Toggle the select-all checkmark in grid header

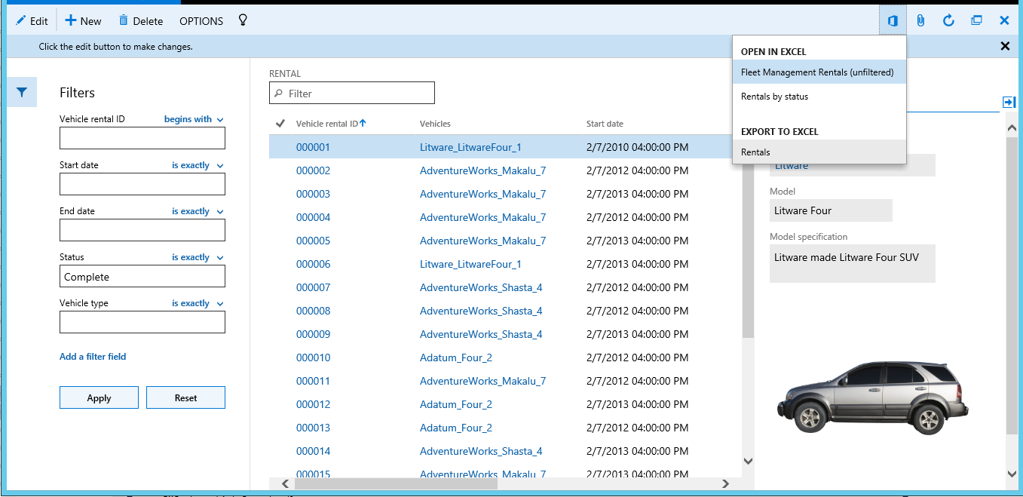tap(280, 124)
